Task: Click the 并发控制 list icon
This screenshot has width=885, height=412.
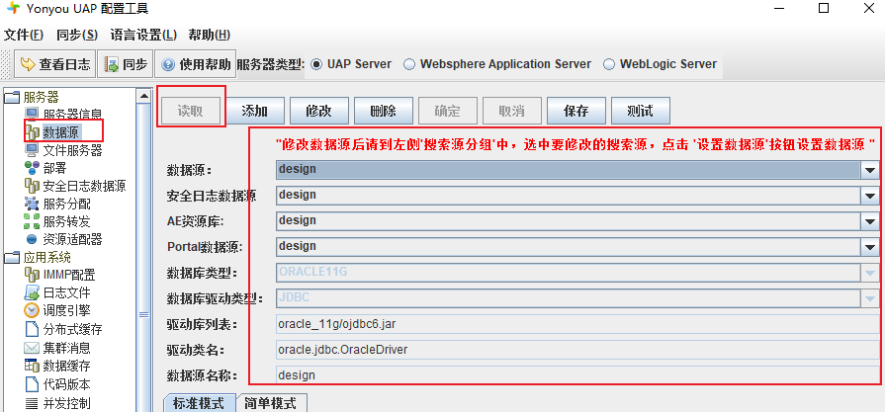Action: (x=32, y=403)
